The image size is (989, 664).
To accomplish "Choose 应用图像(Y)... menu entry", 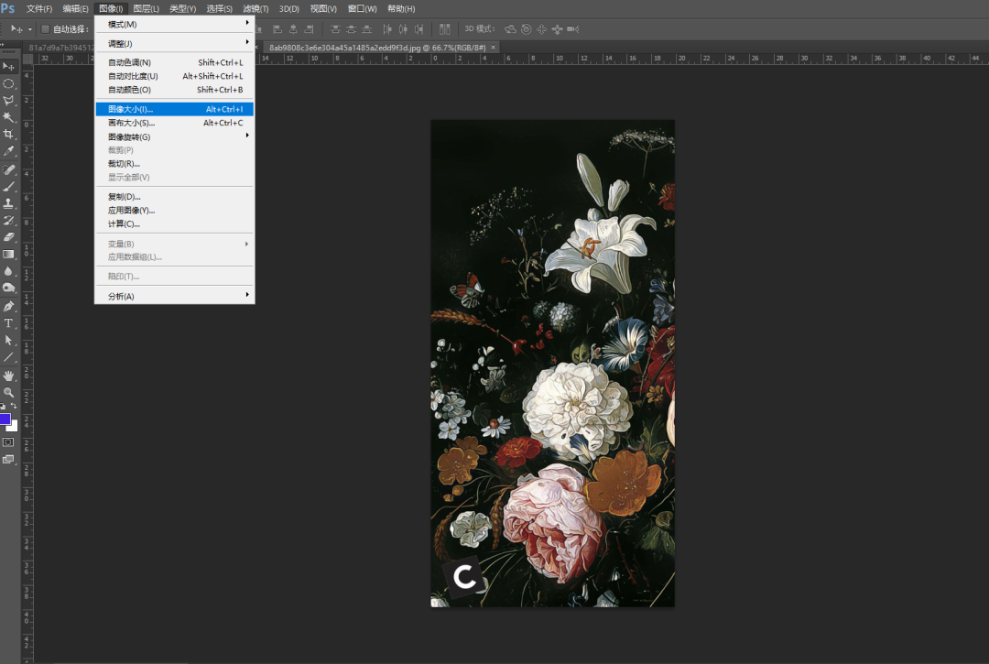I will [x=175, y=211].
